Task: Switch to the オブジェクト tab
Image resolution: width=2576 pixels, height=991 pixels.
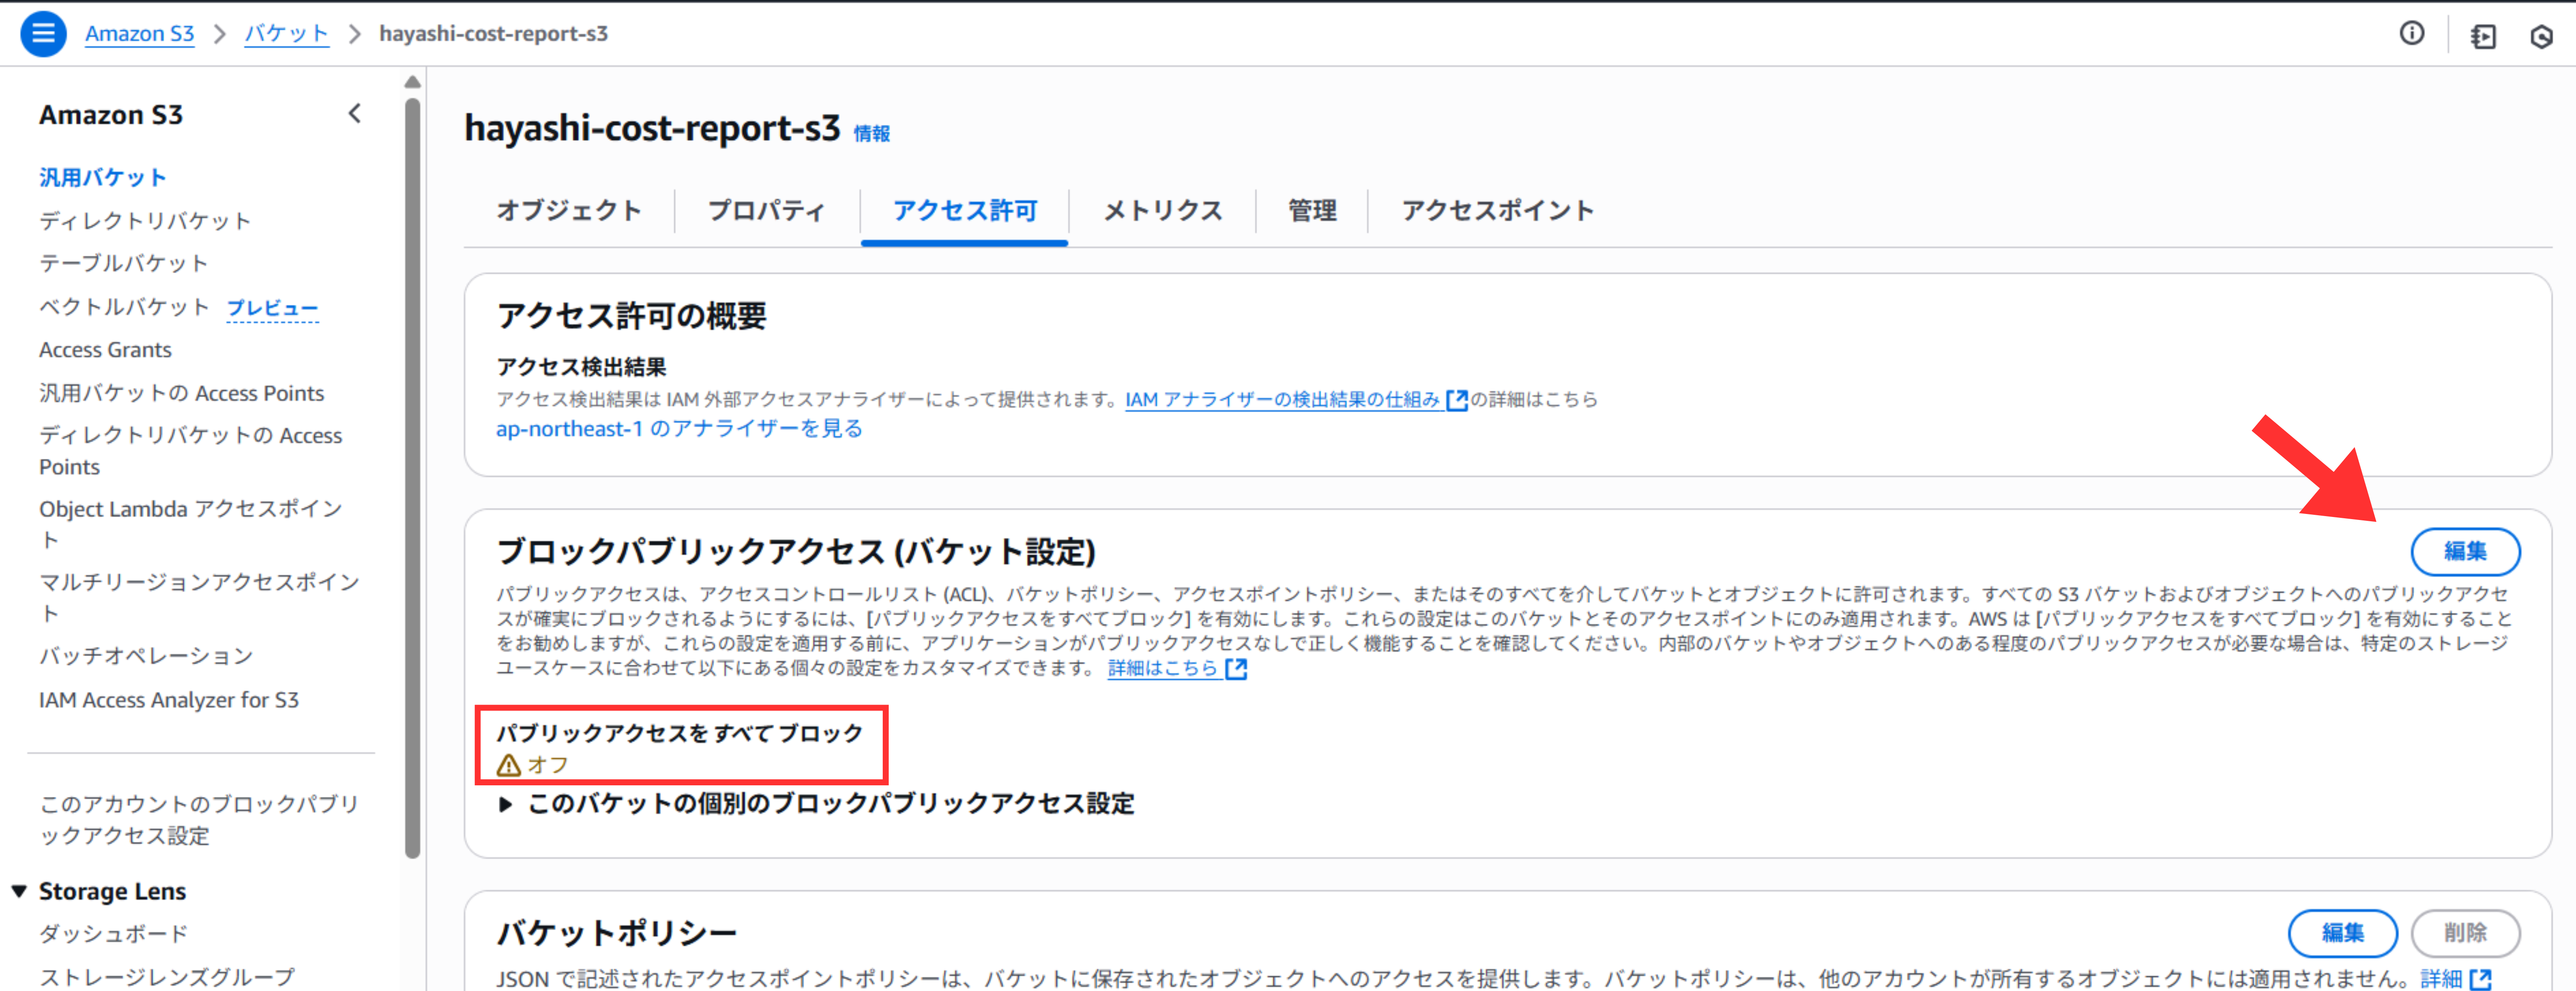Action: 569,211
